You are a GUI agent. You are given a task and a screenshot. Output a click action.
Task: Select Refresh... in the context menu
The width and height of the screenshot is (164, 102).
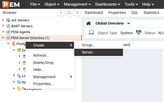pos(50,55)
